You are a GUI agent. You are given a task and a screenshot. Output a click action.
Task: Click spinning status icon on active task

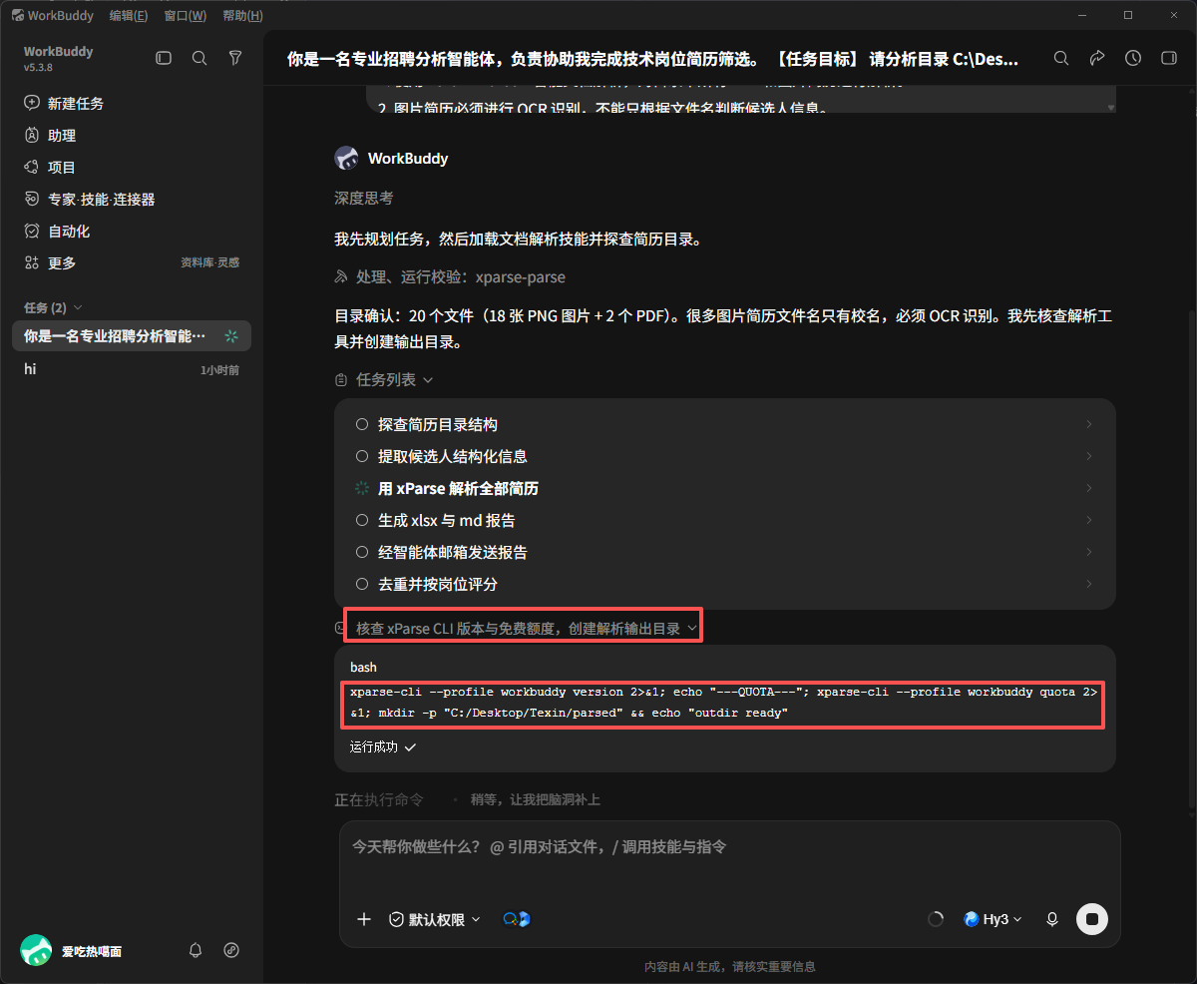[231, 336]
